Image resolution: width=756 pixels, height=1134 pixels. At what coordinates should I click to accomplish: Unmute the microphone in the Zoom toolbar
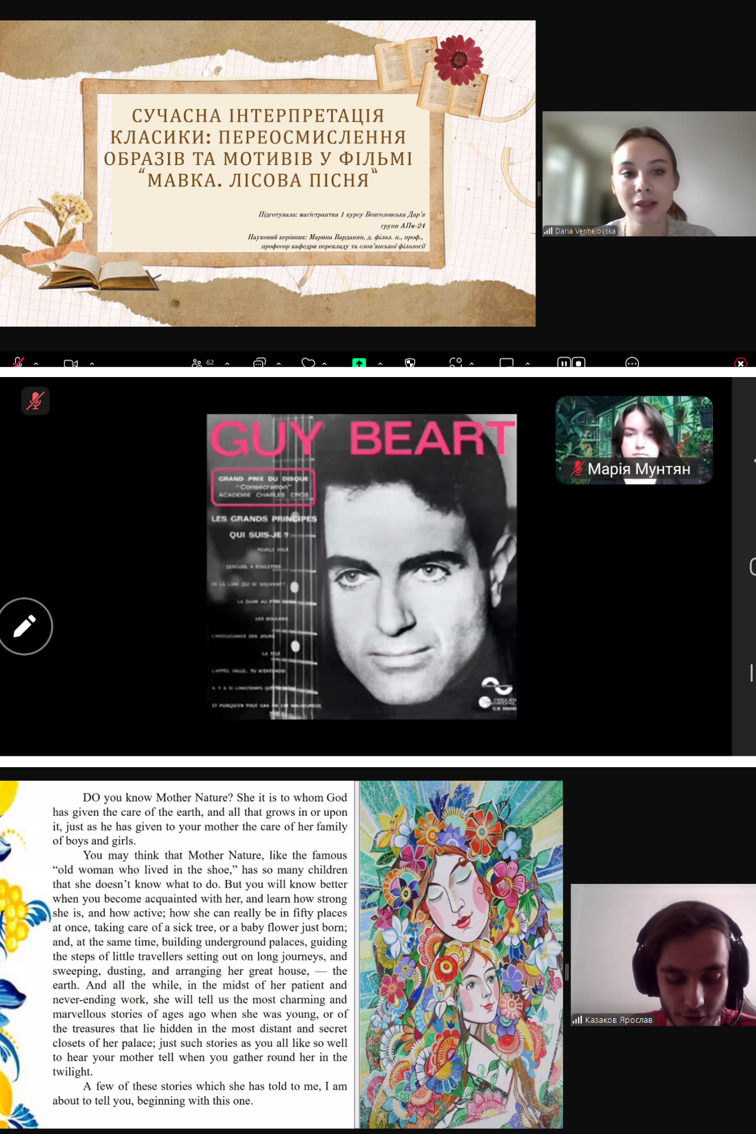(19, 362)
